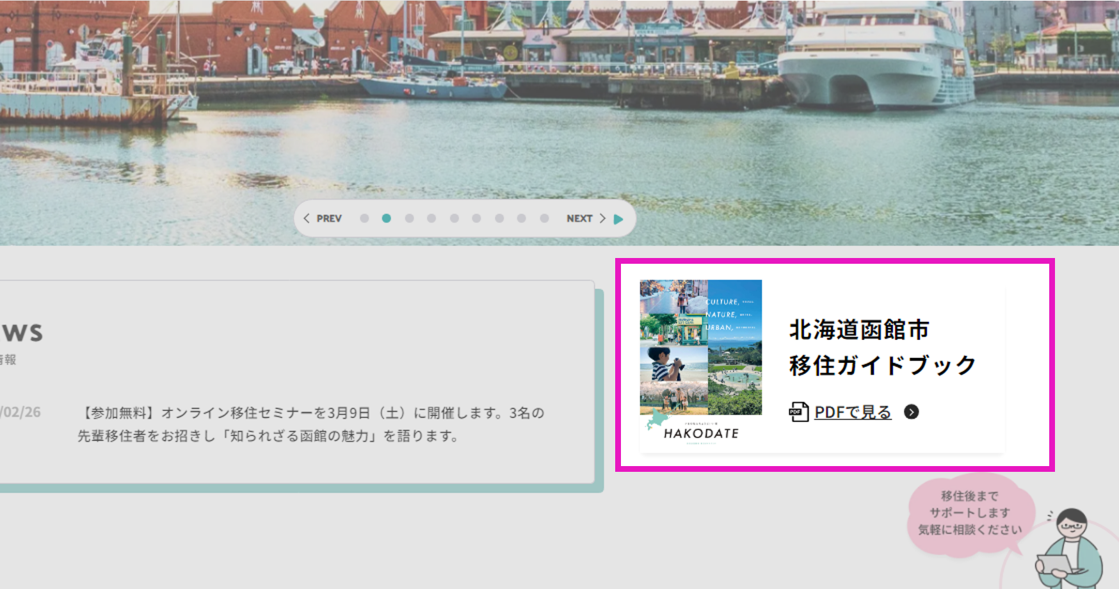Open the オンライン移住セミナー news headline
Screen dimensions: 1119x589
pos(310,424)
